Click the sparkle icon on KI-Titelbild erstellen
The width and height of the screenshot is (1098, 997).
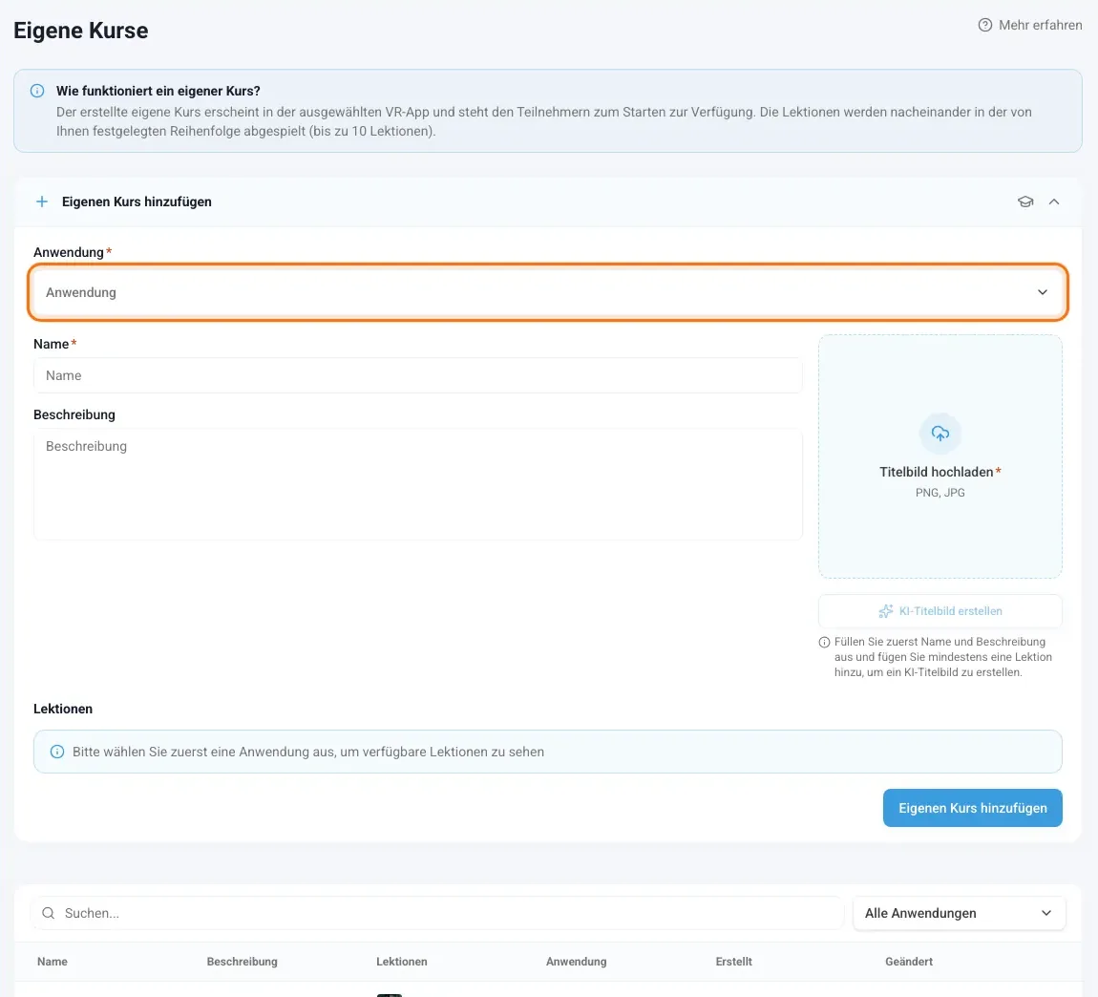886,611
